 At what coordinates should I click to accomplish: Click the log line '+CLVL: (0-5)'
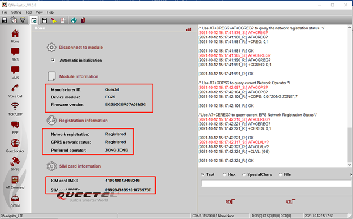(x=234, y=152)
